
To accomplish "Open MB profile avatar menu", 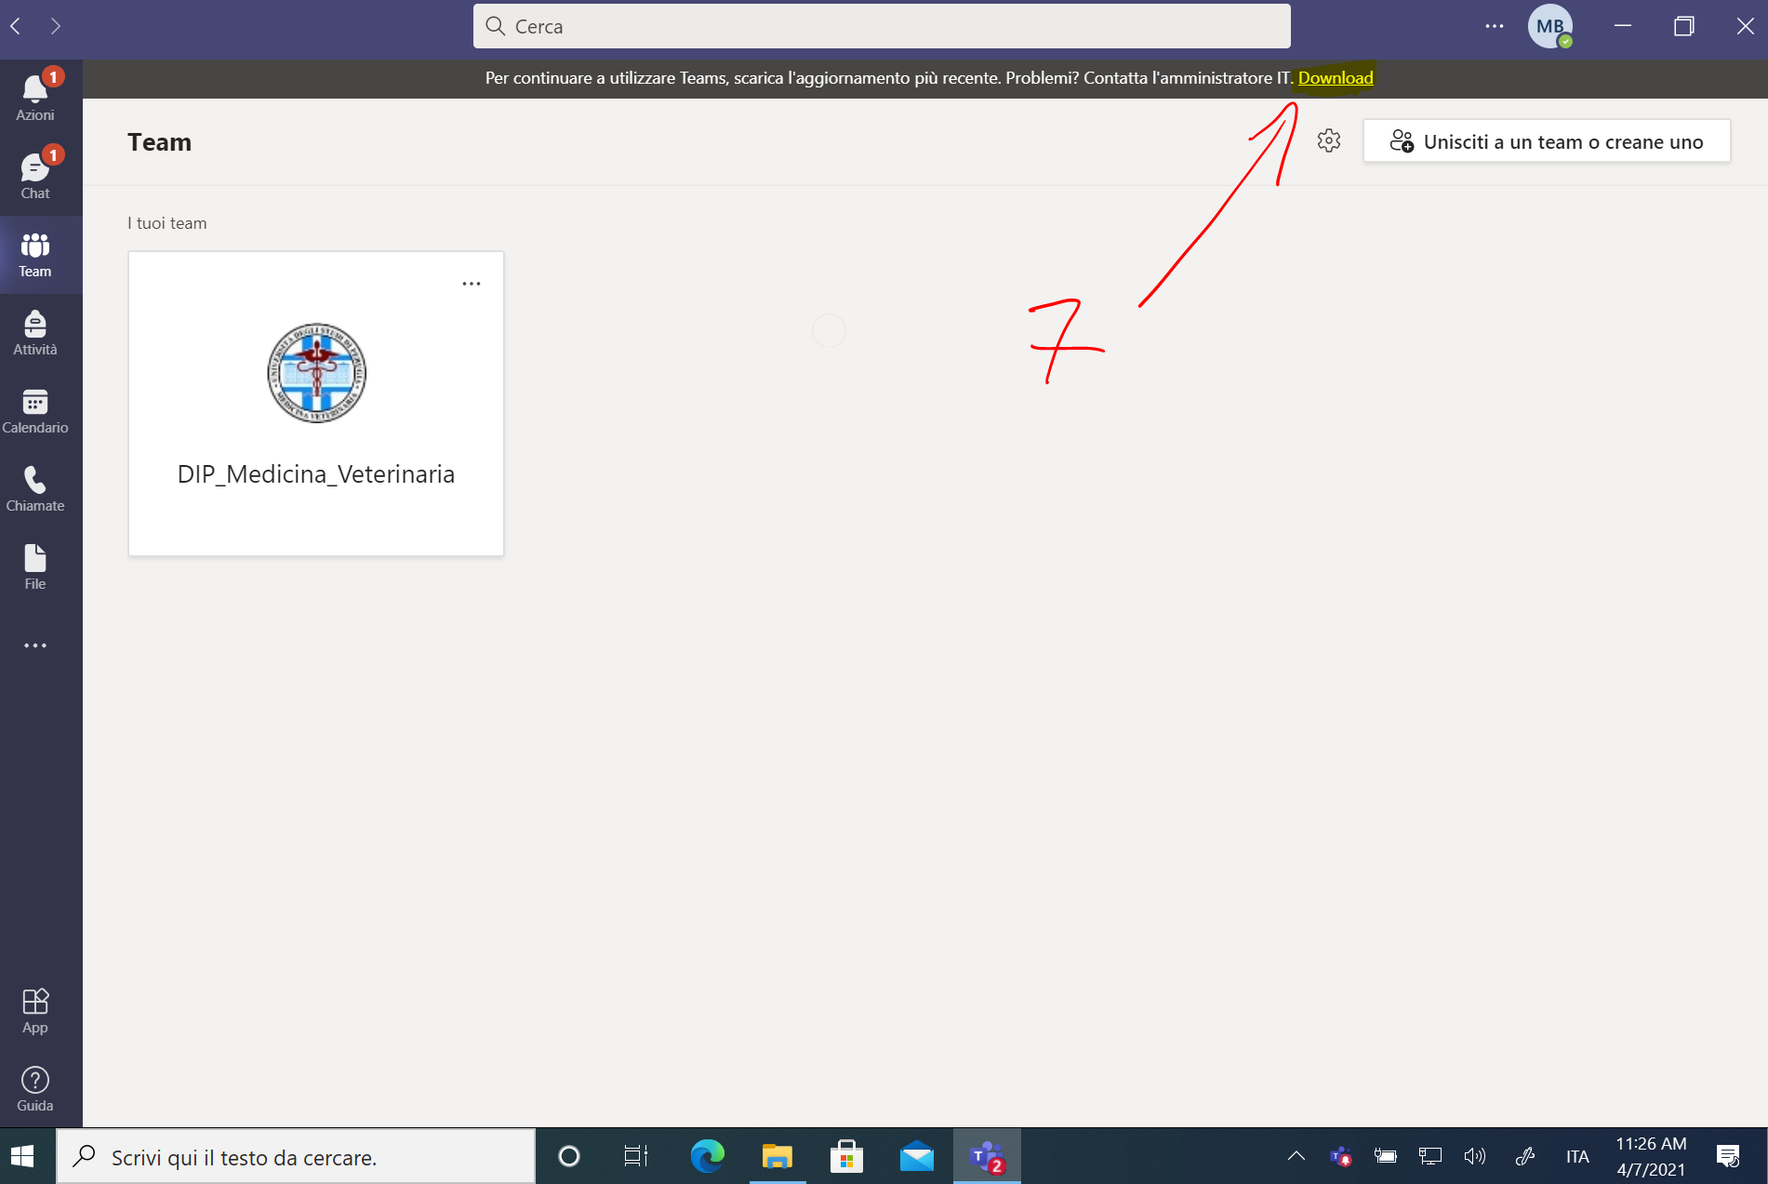I will [x=1549, y=26].
